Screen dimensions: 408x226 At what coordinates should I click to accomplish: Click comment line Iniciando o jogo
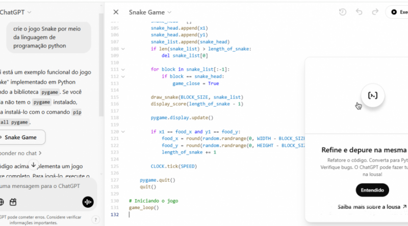pyautogui.click(x=154, y=201)
